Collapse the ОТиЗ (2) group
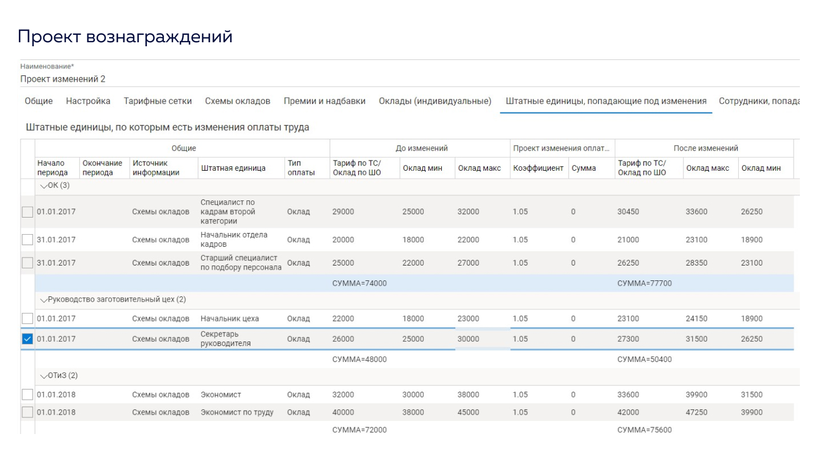 coord(45,376)
